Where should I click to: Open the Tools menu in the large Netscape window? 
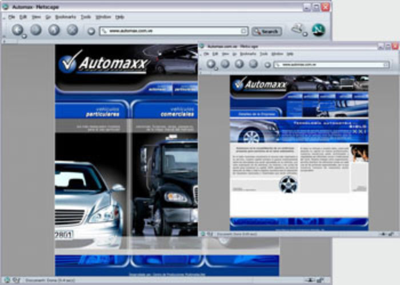tap(86, 17)
